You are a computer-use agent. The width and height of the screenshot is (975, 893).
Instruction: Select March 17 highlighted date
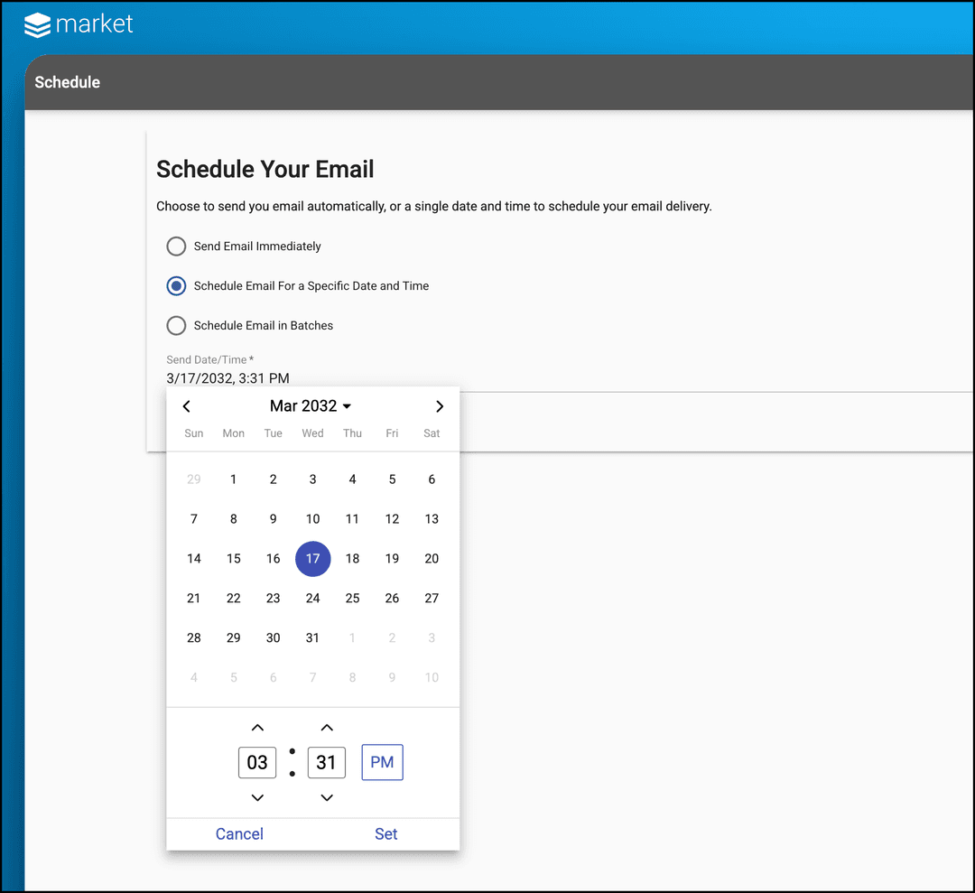(x=312, y=559)
